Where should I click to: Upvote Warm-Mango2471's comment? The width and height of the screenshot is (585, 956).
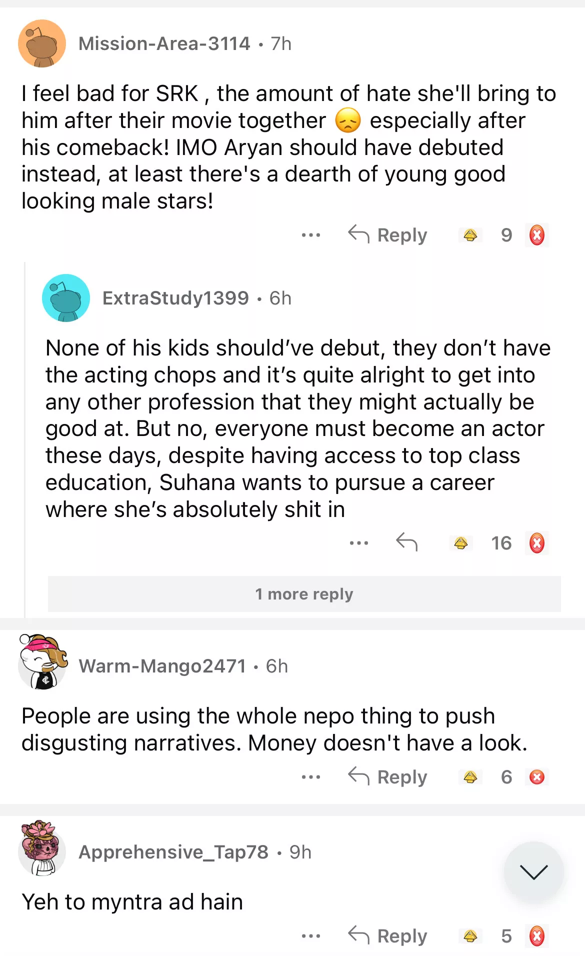470,777
